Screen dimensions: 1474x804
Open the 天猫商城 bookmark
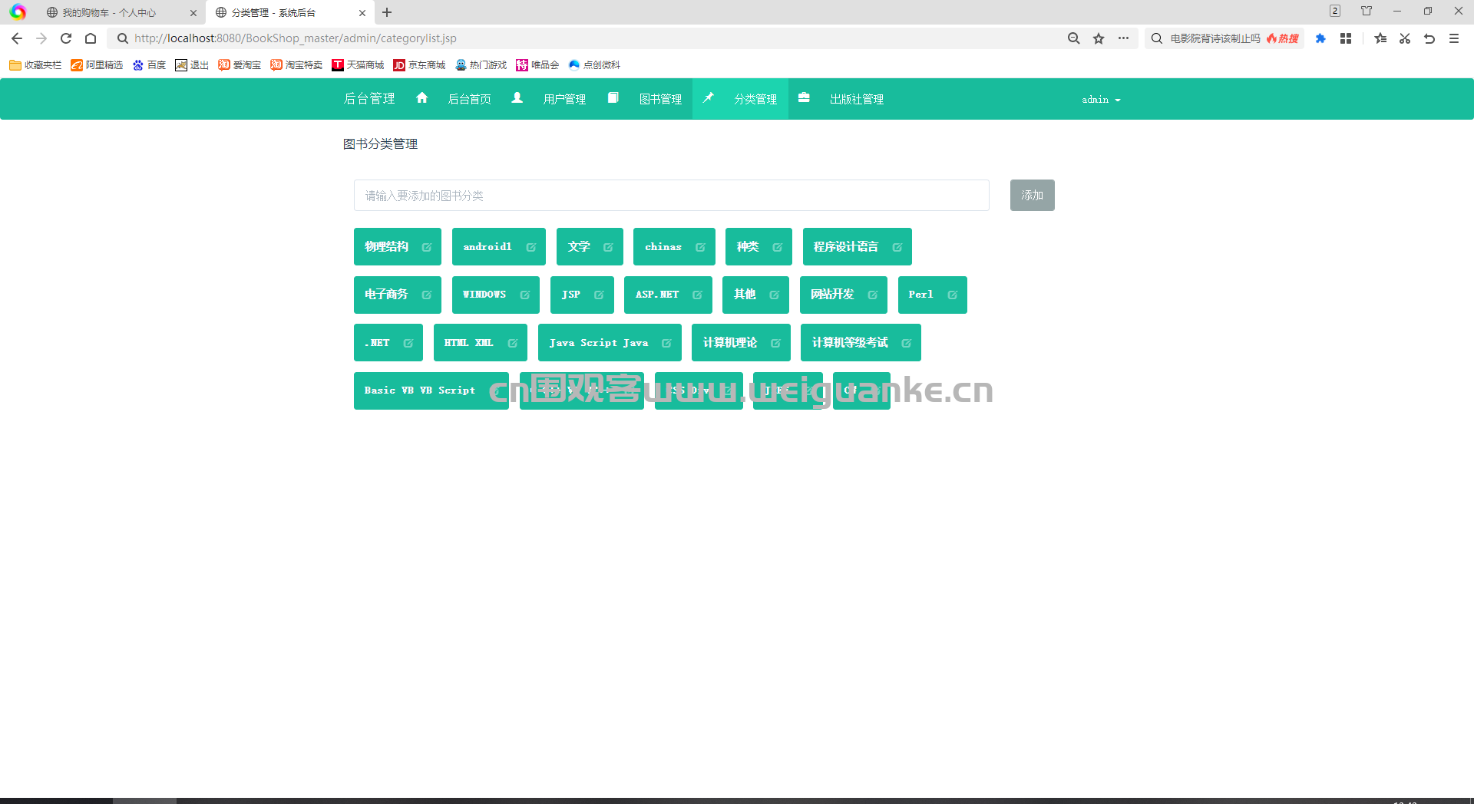358,65
